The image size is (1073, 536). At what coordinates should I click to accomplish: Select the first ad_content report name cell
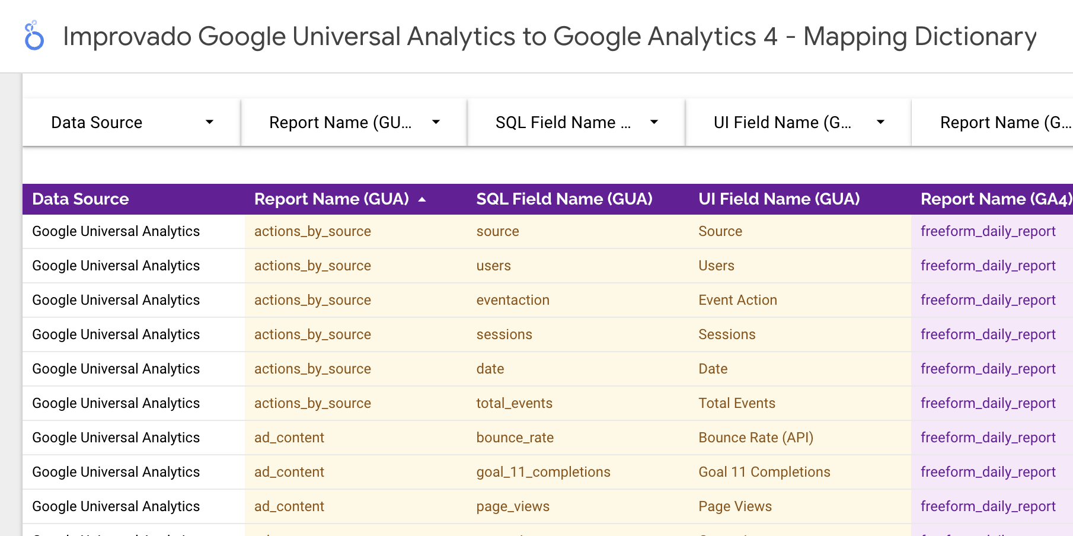pyautogui.click(x=289, y=438)
